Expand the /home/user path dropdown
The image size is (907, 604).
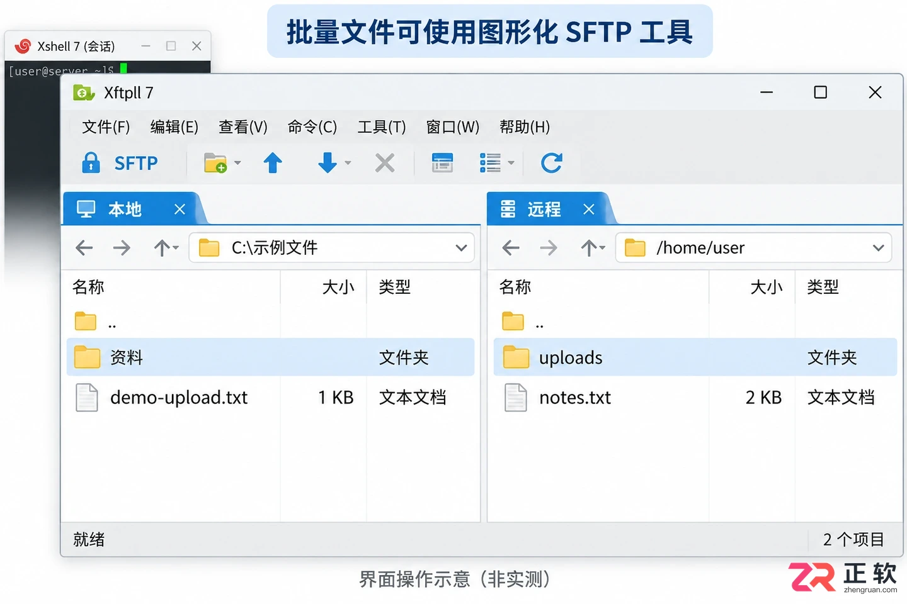pyautogui.click(x=879, y=248)
